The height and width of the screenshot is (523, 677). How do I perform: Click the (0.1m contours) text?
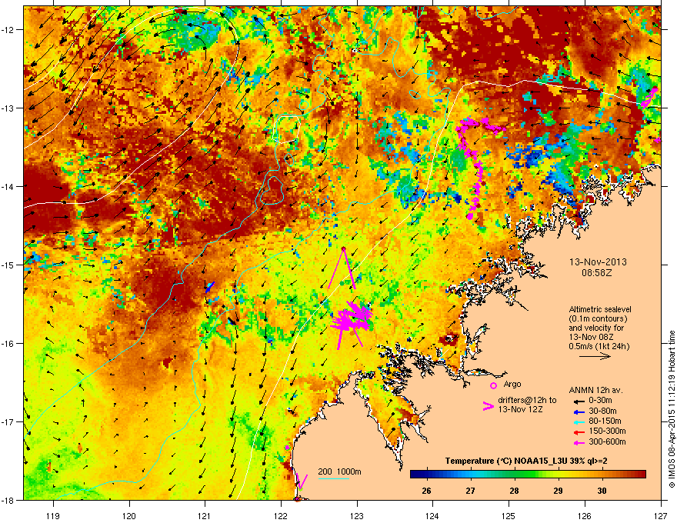598,318
